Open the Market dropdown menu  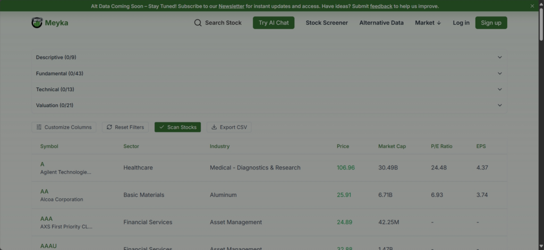[428, 23]
